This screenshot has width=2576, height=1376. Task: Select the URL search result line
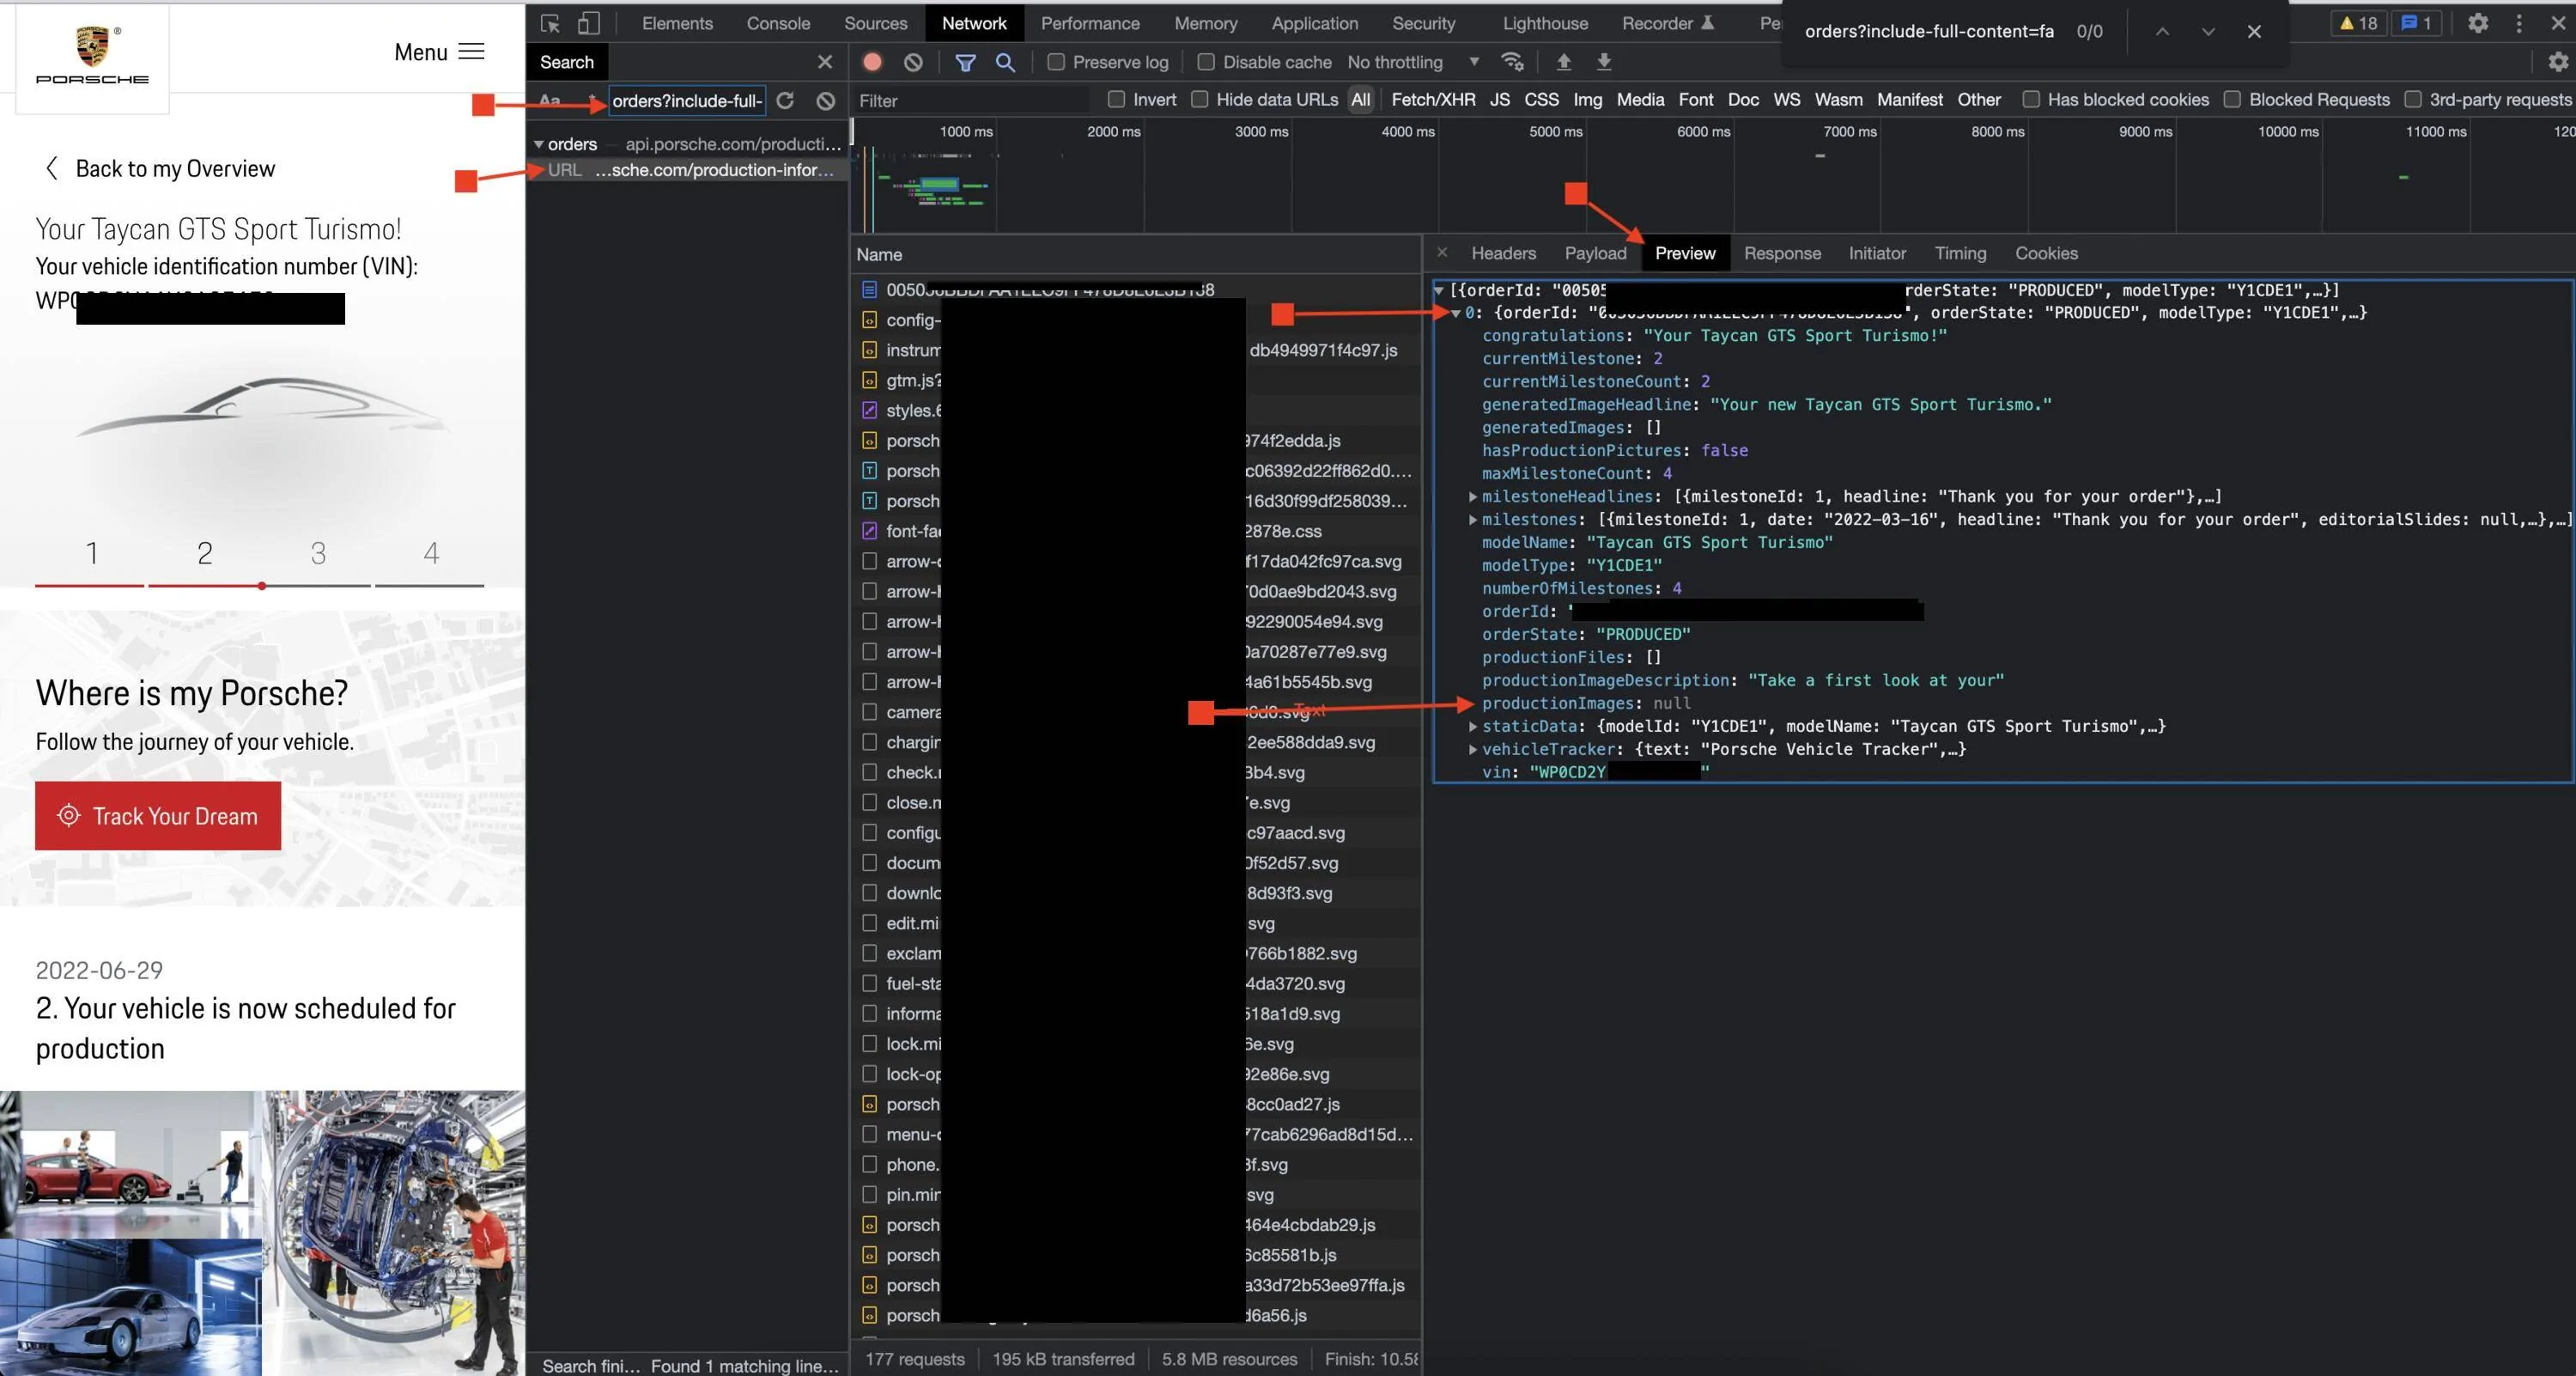coord(689,170)
